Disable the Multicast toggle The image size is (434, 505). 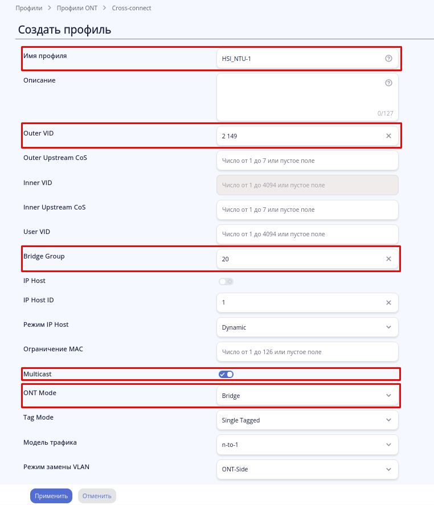tap(226, 374)
